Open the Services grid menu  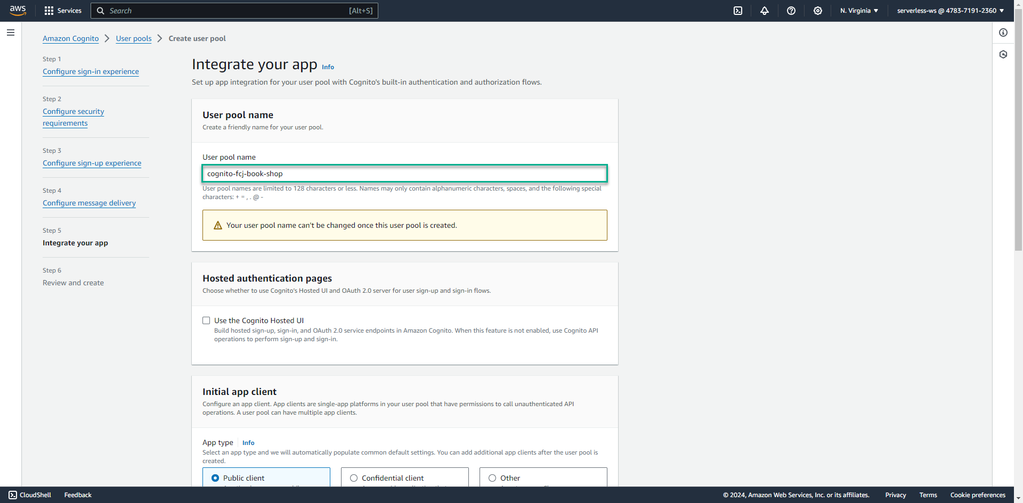(x=63, y=11)
